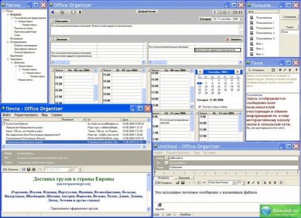Open Файл menu in Почта window
Image resolution: width=301 pixels, height=218 pixels.
pos(7,115)
